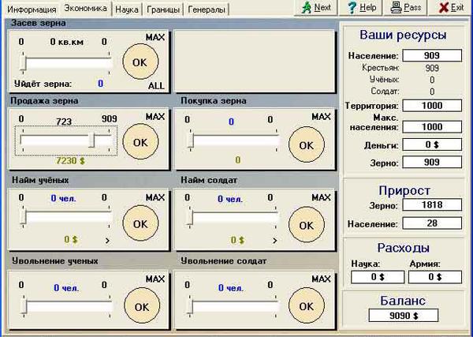Confirm Увольнение ученых with OK
Viewport: 473px width, 337px height.
(x=140, y=305)
